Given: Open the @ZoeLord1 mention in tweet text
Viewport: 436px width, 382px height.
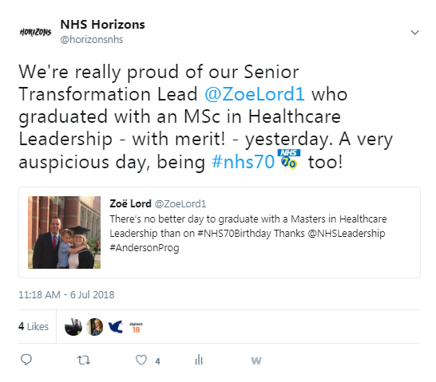Looking at the screenshot, I should pyautogui.click(x=255, y=94).
